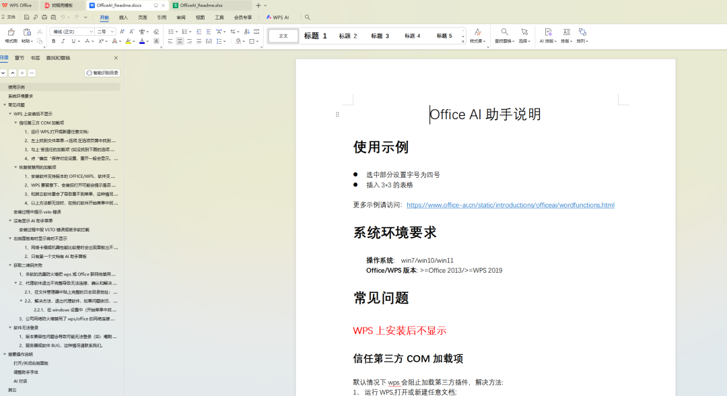Open the font name dropdown 等线 (正文)

pos(92,32)
